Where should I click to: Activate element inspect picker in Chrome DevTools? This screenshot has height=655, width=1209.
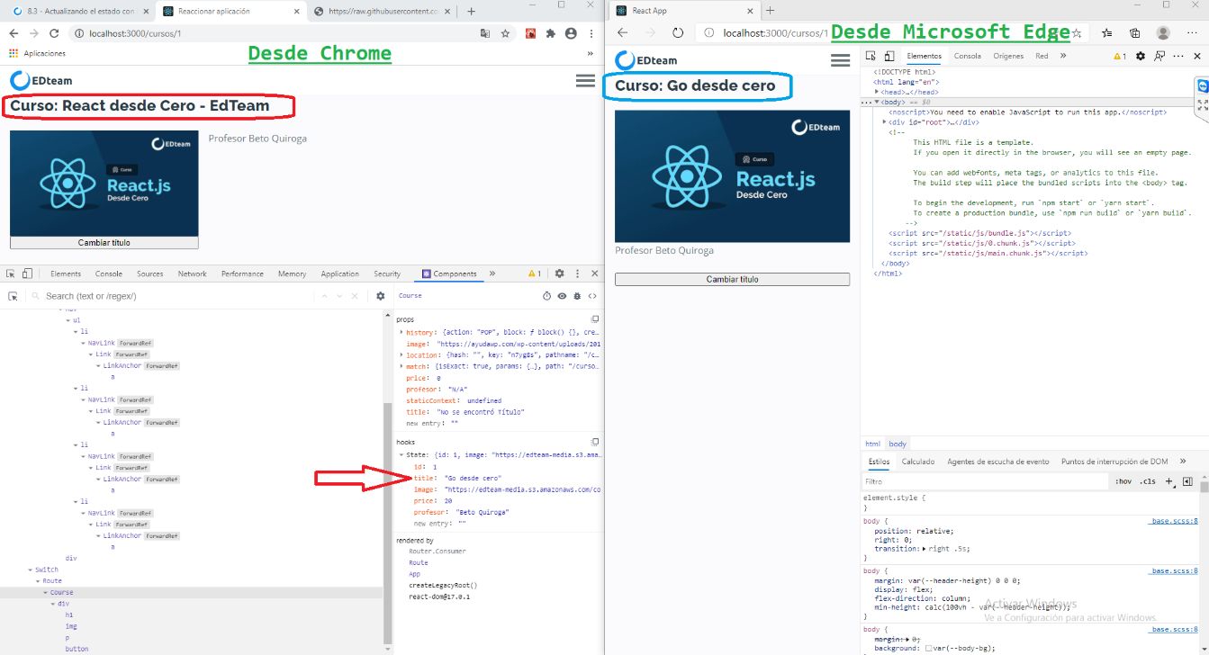tap(12, 274)
